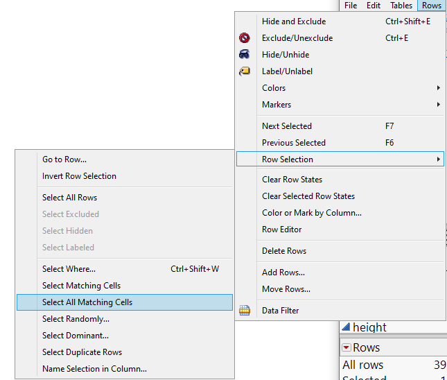Screen dimensions: 447x380
Task: Click Color or Mark by Column...
Action: [311, 213]
